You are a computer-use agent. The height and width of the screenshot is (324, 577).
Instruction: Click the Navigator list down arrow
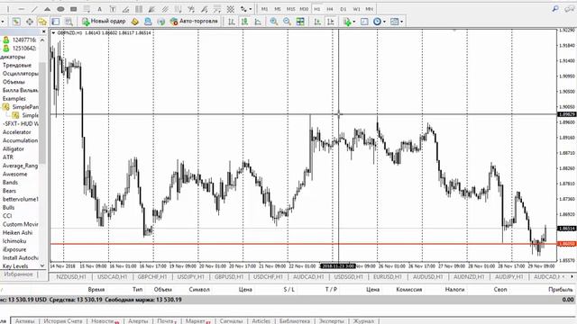click(42, 265)
